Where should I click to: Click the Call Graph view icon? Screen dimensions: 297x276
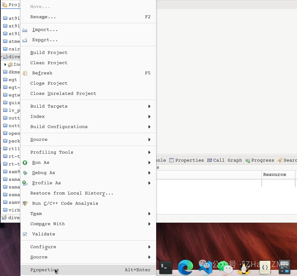pyautogui.click(x=209, y=160)
